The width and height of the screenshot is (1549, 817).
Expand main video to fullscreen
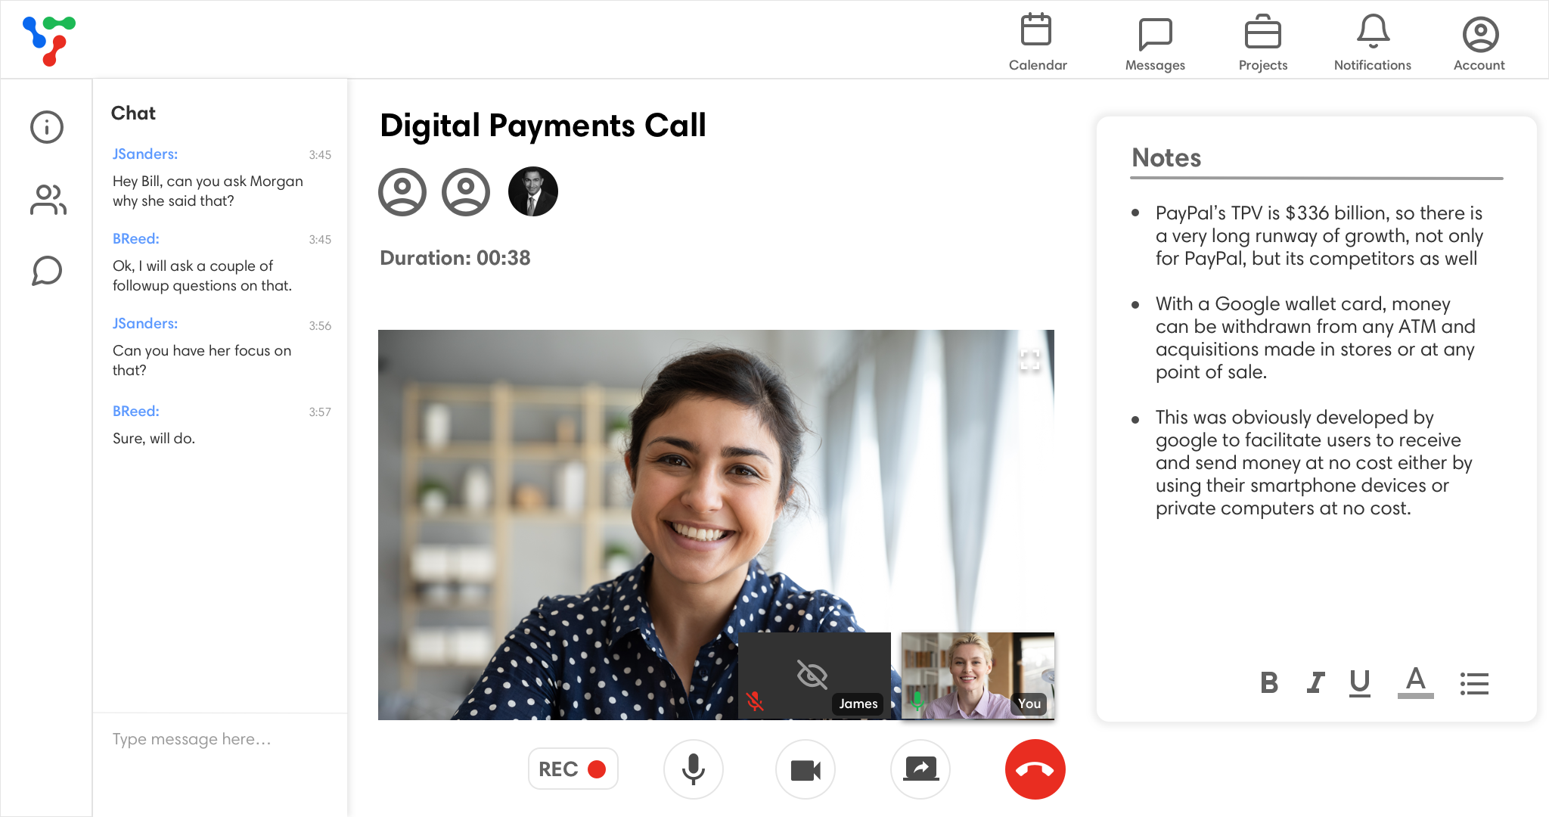[1029, 359]
